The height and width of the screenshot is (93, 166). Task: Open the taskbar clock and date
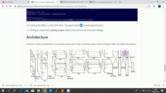(155, 91)
